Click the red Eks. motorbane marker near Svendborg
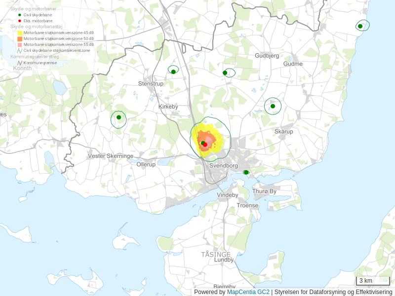The image size is (395, 296). click(205, 145)
